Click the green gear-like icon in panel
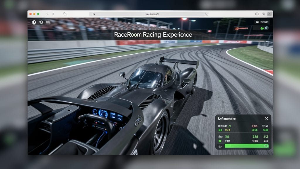Viewport: 300px width, 169px height. [x=220, y=130]
